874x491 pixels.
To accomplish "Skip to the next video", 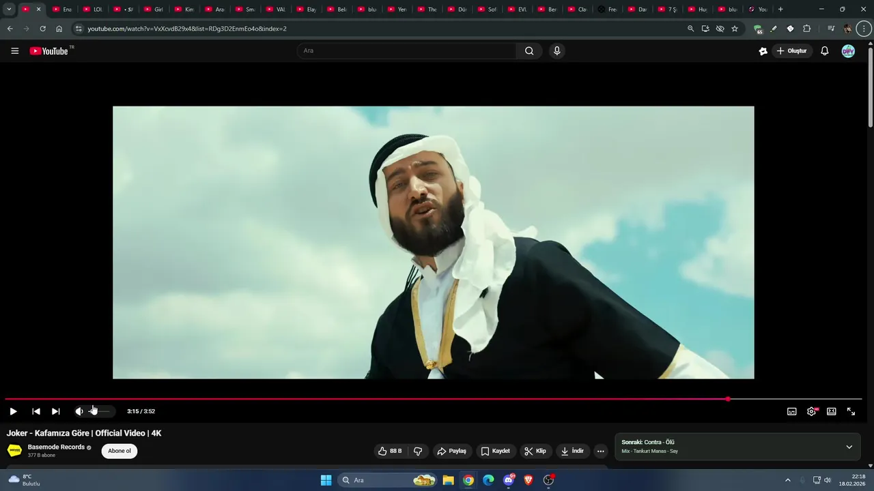I will [x=56, y=411].
